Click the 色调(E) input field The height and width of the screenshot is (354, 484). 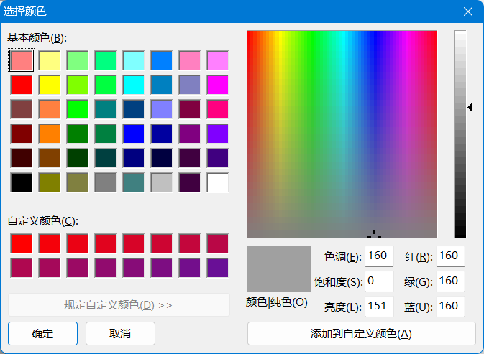click(379, 256)
